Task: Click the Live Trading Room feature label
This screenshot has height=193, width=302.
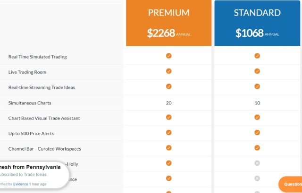Action: click(x=27, y=72)
